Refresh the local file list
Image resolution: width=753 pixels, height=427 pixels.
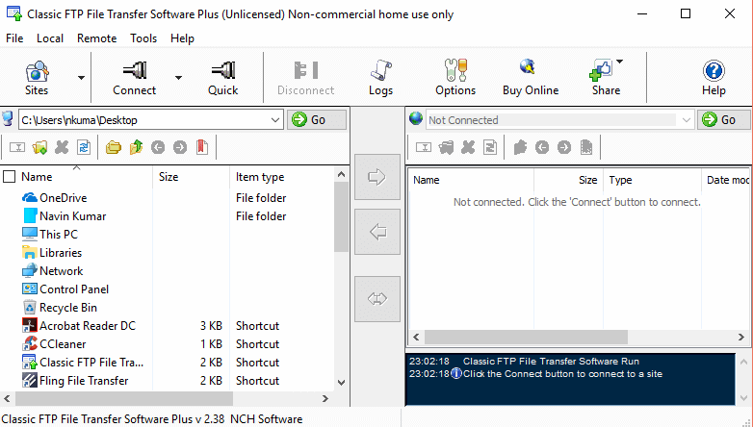[84, 147]
